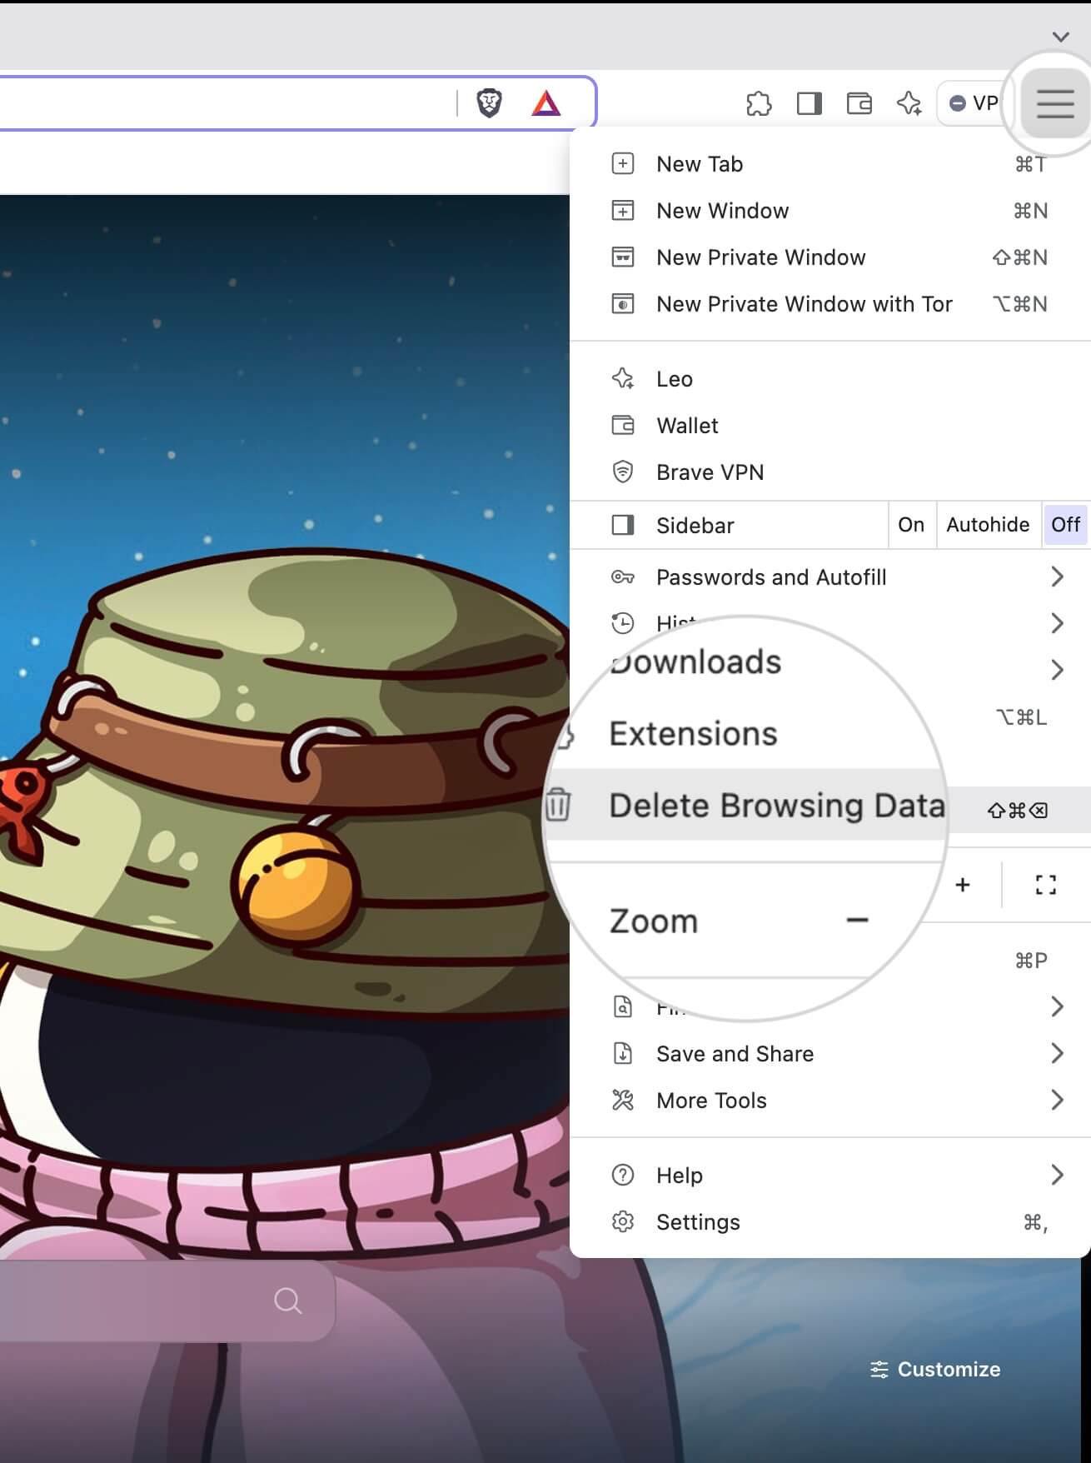
Task: Open New Private Window with Tor
Action: point(830,304)
